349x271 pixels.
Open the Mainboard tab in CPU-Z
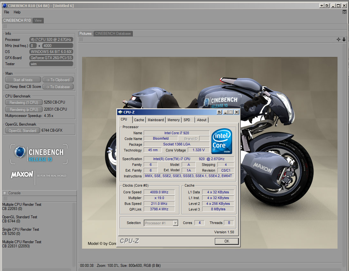click(156, 120)
